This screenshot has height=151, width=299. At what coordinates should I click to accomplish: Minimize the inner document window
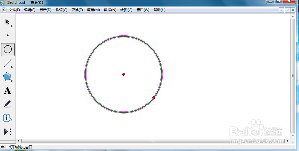tap(281, 10)
